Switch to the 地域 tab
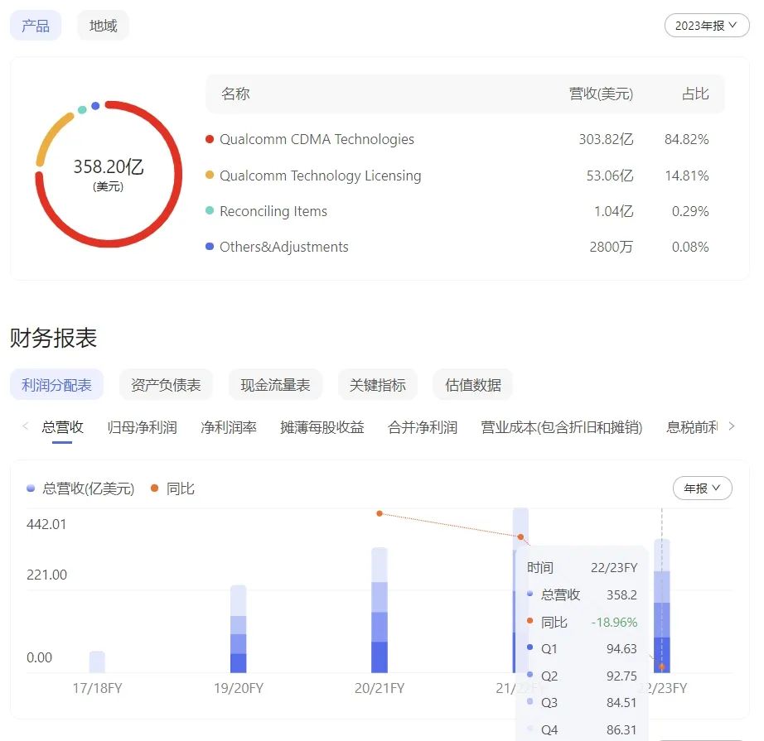The image size is (764, 741). [x=104, y=26]
